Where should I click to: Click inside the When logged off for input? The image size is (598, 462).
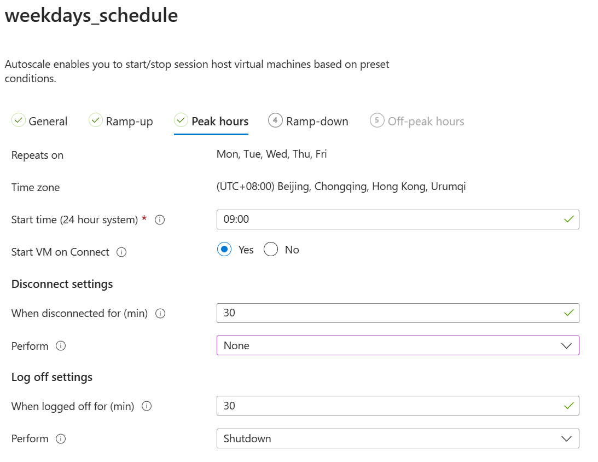328,406
